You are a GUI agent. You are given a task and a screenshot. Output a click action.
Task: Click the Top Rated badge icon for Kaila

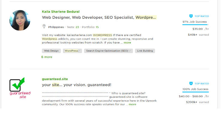(191, 16)
